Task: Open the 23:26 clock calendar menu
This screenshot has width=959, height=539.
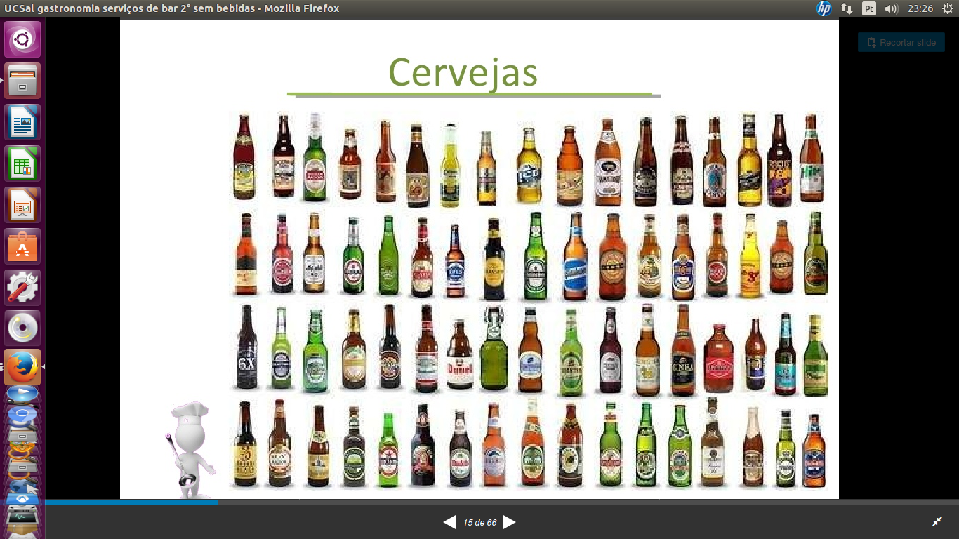Action: click(920, 8)
